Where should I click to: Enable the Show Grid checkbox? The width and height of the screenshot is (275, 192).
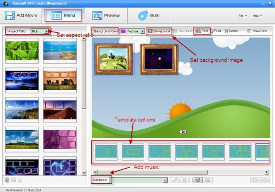pos(249,31)
